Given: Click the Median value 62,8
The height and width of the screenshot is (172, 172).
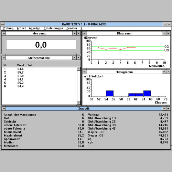Looking at the screenshot, I should pyautogui.click(x=81, y=142).
